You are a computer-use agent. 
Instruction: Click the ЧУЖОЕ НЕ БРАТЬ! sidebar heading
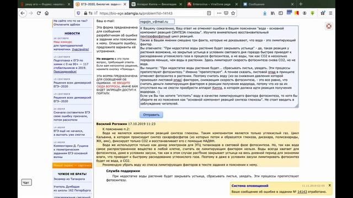[x=72, y=174]
